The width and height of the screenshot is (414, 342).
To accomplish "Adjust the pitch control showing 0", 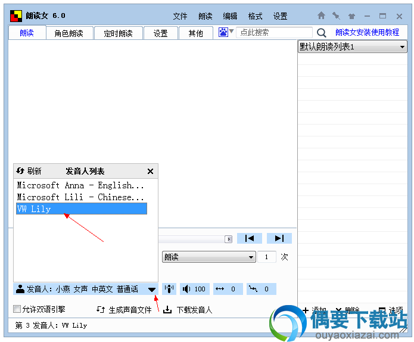I will click(262, 289).
